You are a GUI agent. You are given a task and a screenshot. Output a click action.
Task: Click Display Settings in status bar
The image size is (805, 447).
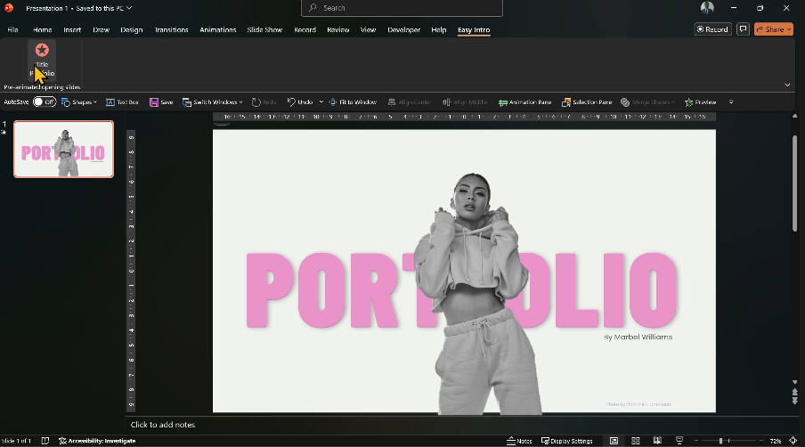565,441
